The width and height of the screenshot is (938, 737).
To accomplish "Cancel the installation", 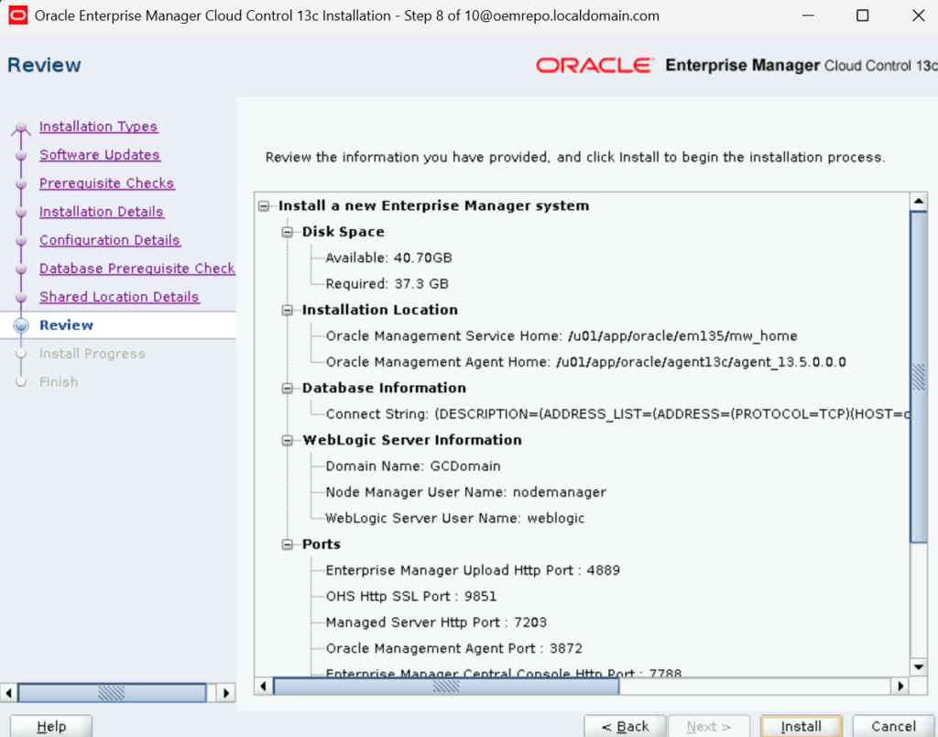I will (893, 726).
